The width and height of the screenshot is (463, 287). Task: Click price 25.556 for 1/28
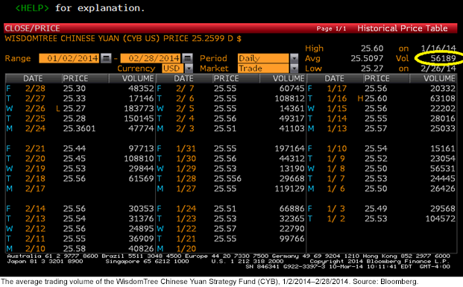[x=227, y=178]
